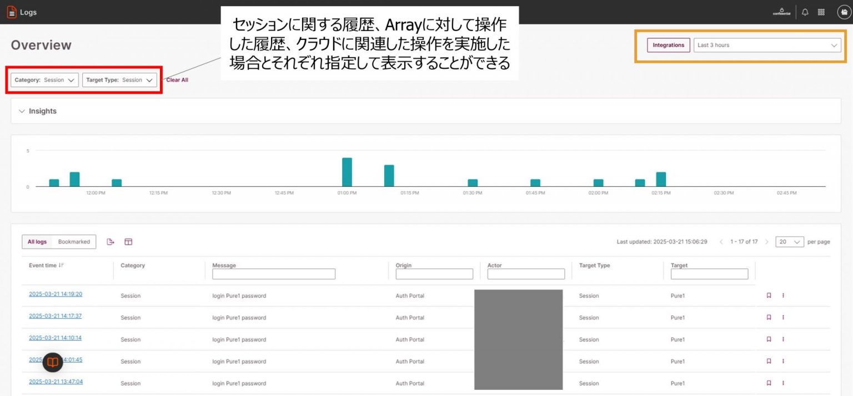Change the 20 per page selector

click(x=789, y=241)
